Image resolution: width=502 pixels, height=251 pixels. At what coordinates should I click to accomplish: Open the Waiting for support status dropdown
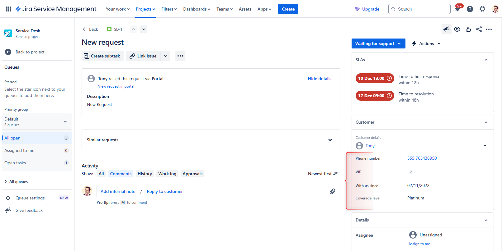[378, 43]
